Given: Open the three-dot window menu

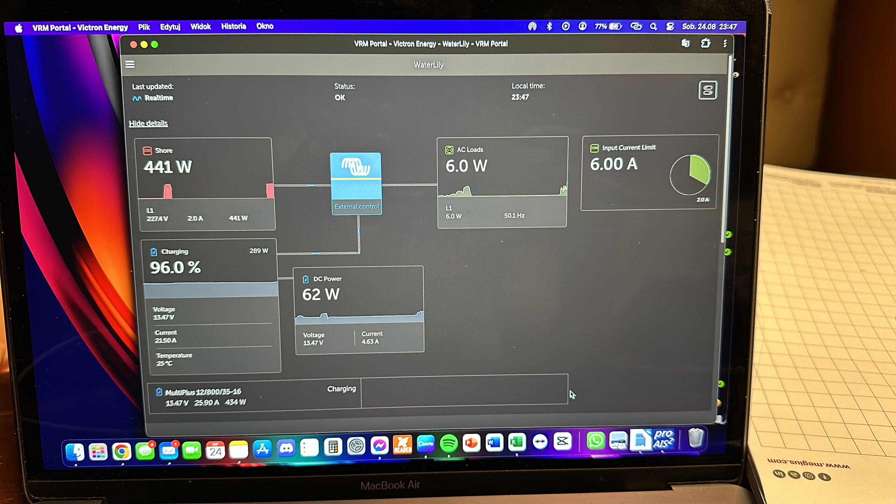Looking at the screenshot, I should pos(725,43).
